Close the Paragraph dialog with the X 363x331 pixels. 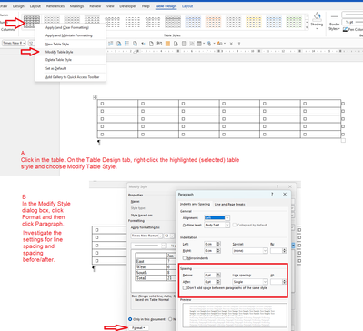tap(285, 194)
